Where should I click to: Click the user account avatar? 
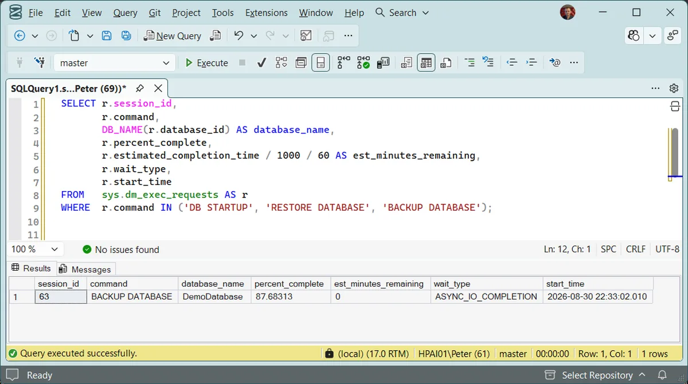pyautogui.click(x=567, y=12)
